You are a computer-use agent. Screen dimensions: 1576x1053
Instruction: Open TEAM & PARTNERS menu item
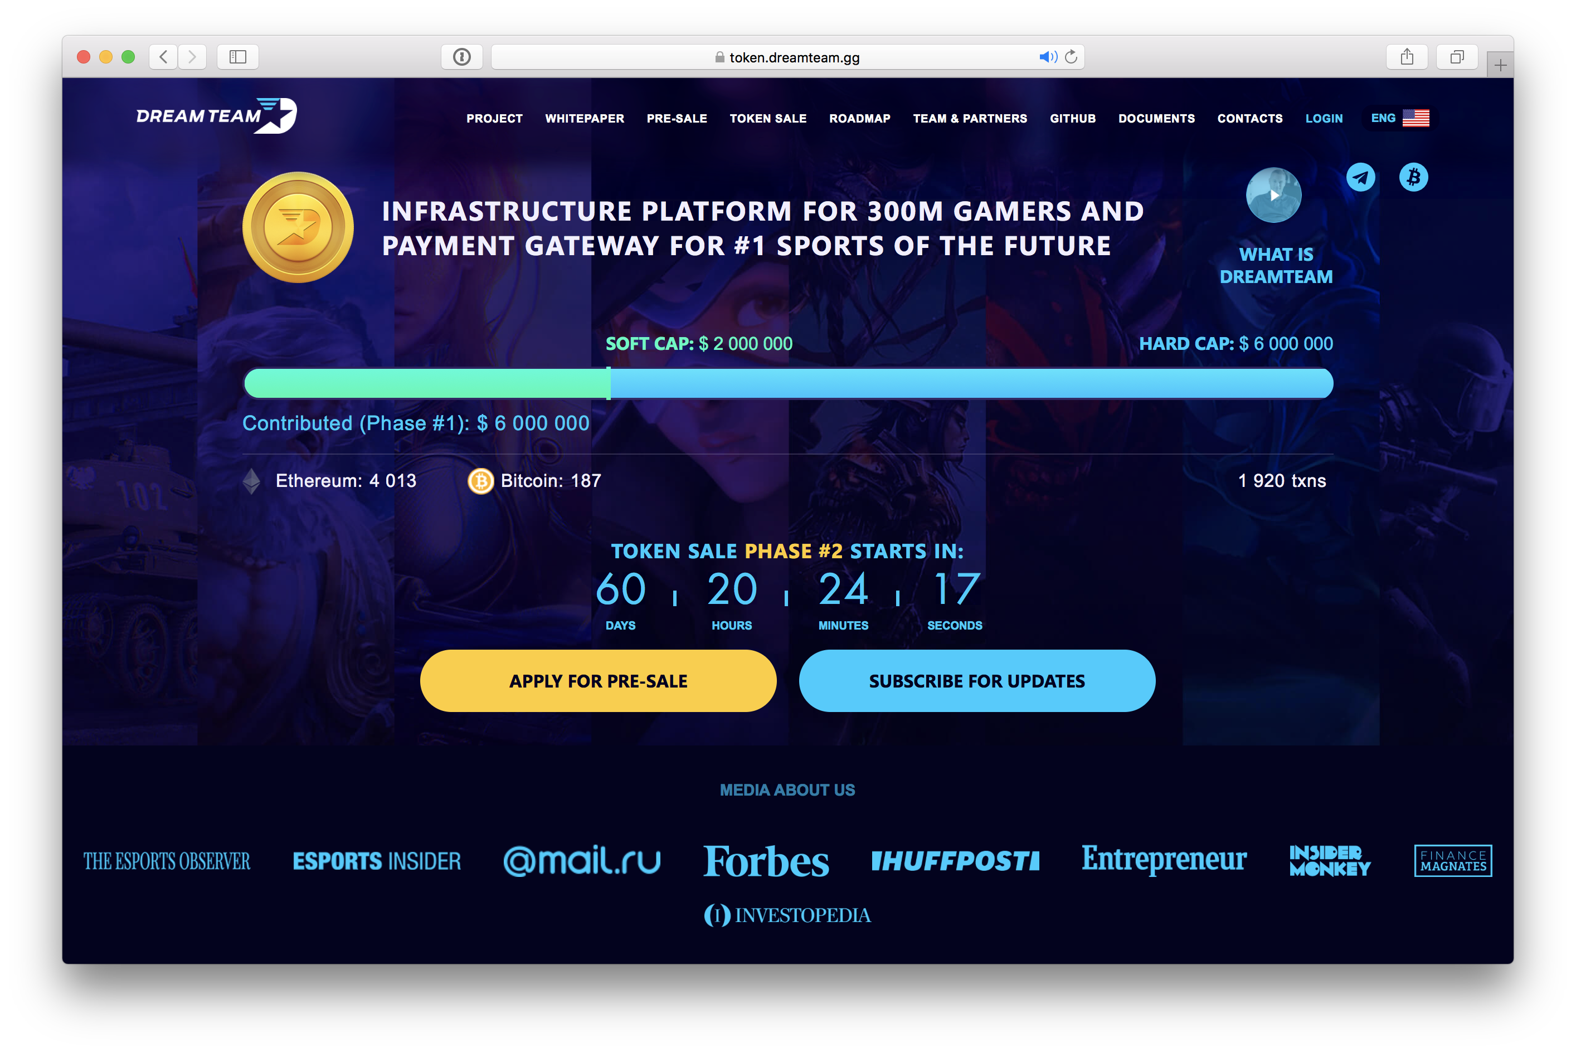pos(969,118)
